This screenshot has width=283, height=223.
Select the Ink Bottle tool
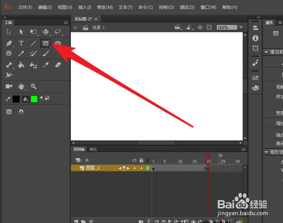coord(33,65)
